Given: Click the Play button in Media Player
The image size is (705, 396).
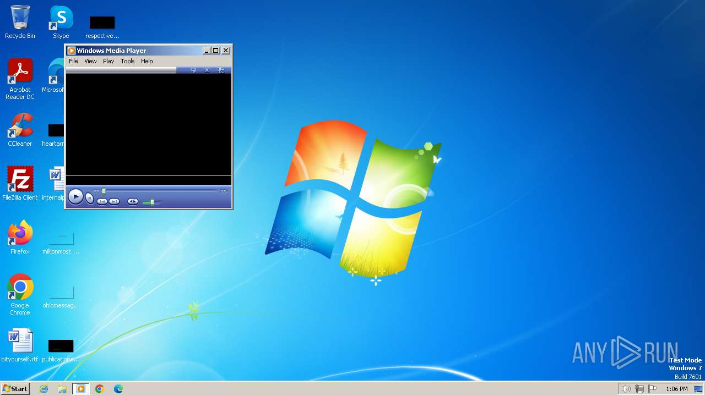Looking at the screenshot, I should [x=76, y=197].
